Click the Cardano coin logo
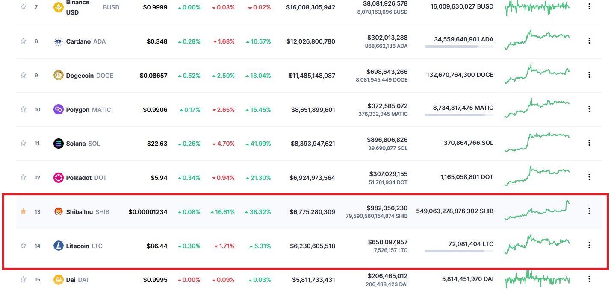 click(59, 41)
